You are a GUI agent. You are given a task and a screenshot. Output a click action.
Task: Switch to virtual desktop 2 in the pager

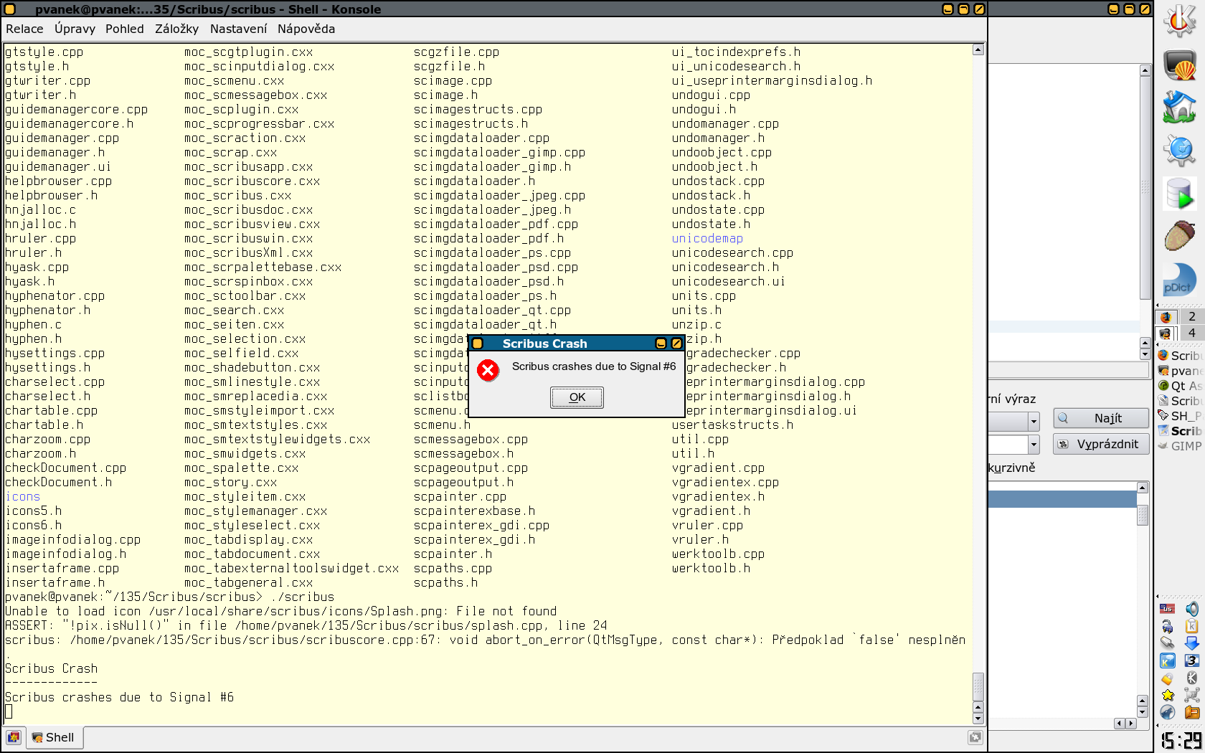click(1191, 316)
